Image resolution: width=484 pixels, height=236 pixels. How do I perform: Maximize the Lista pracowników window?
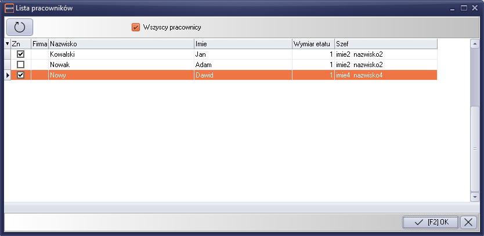tap(464, 8)
